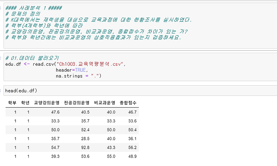Viewport: 277px width, 166px height.
Task: Click the cell value 39.3
Action: pos(55,156)
